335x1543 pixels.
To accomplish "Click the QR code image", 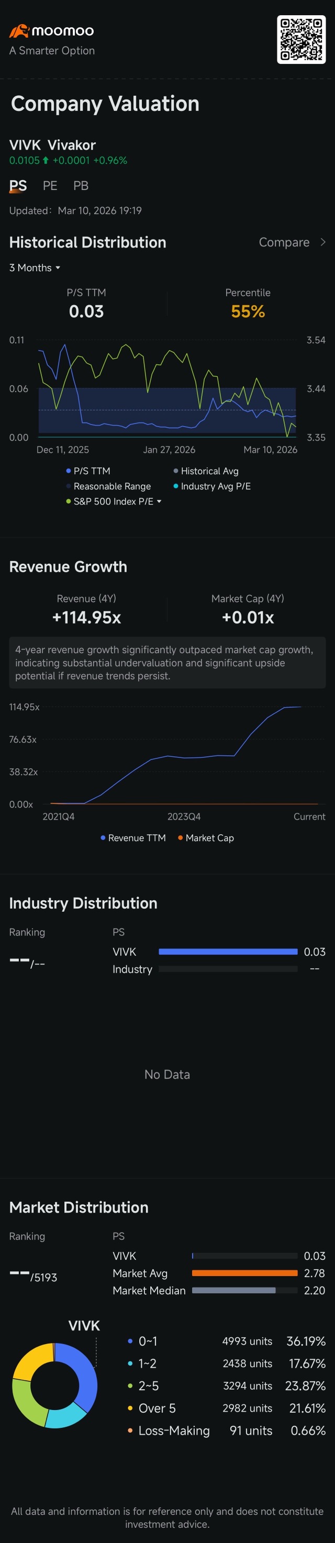I will [301, 40].
